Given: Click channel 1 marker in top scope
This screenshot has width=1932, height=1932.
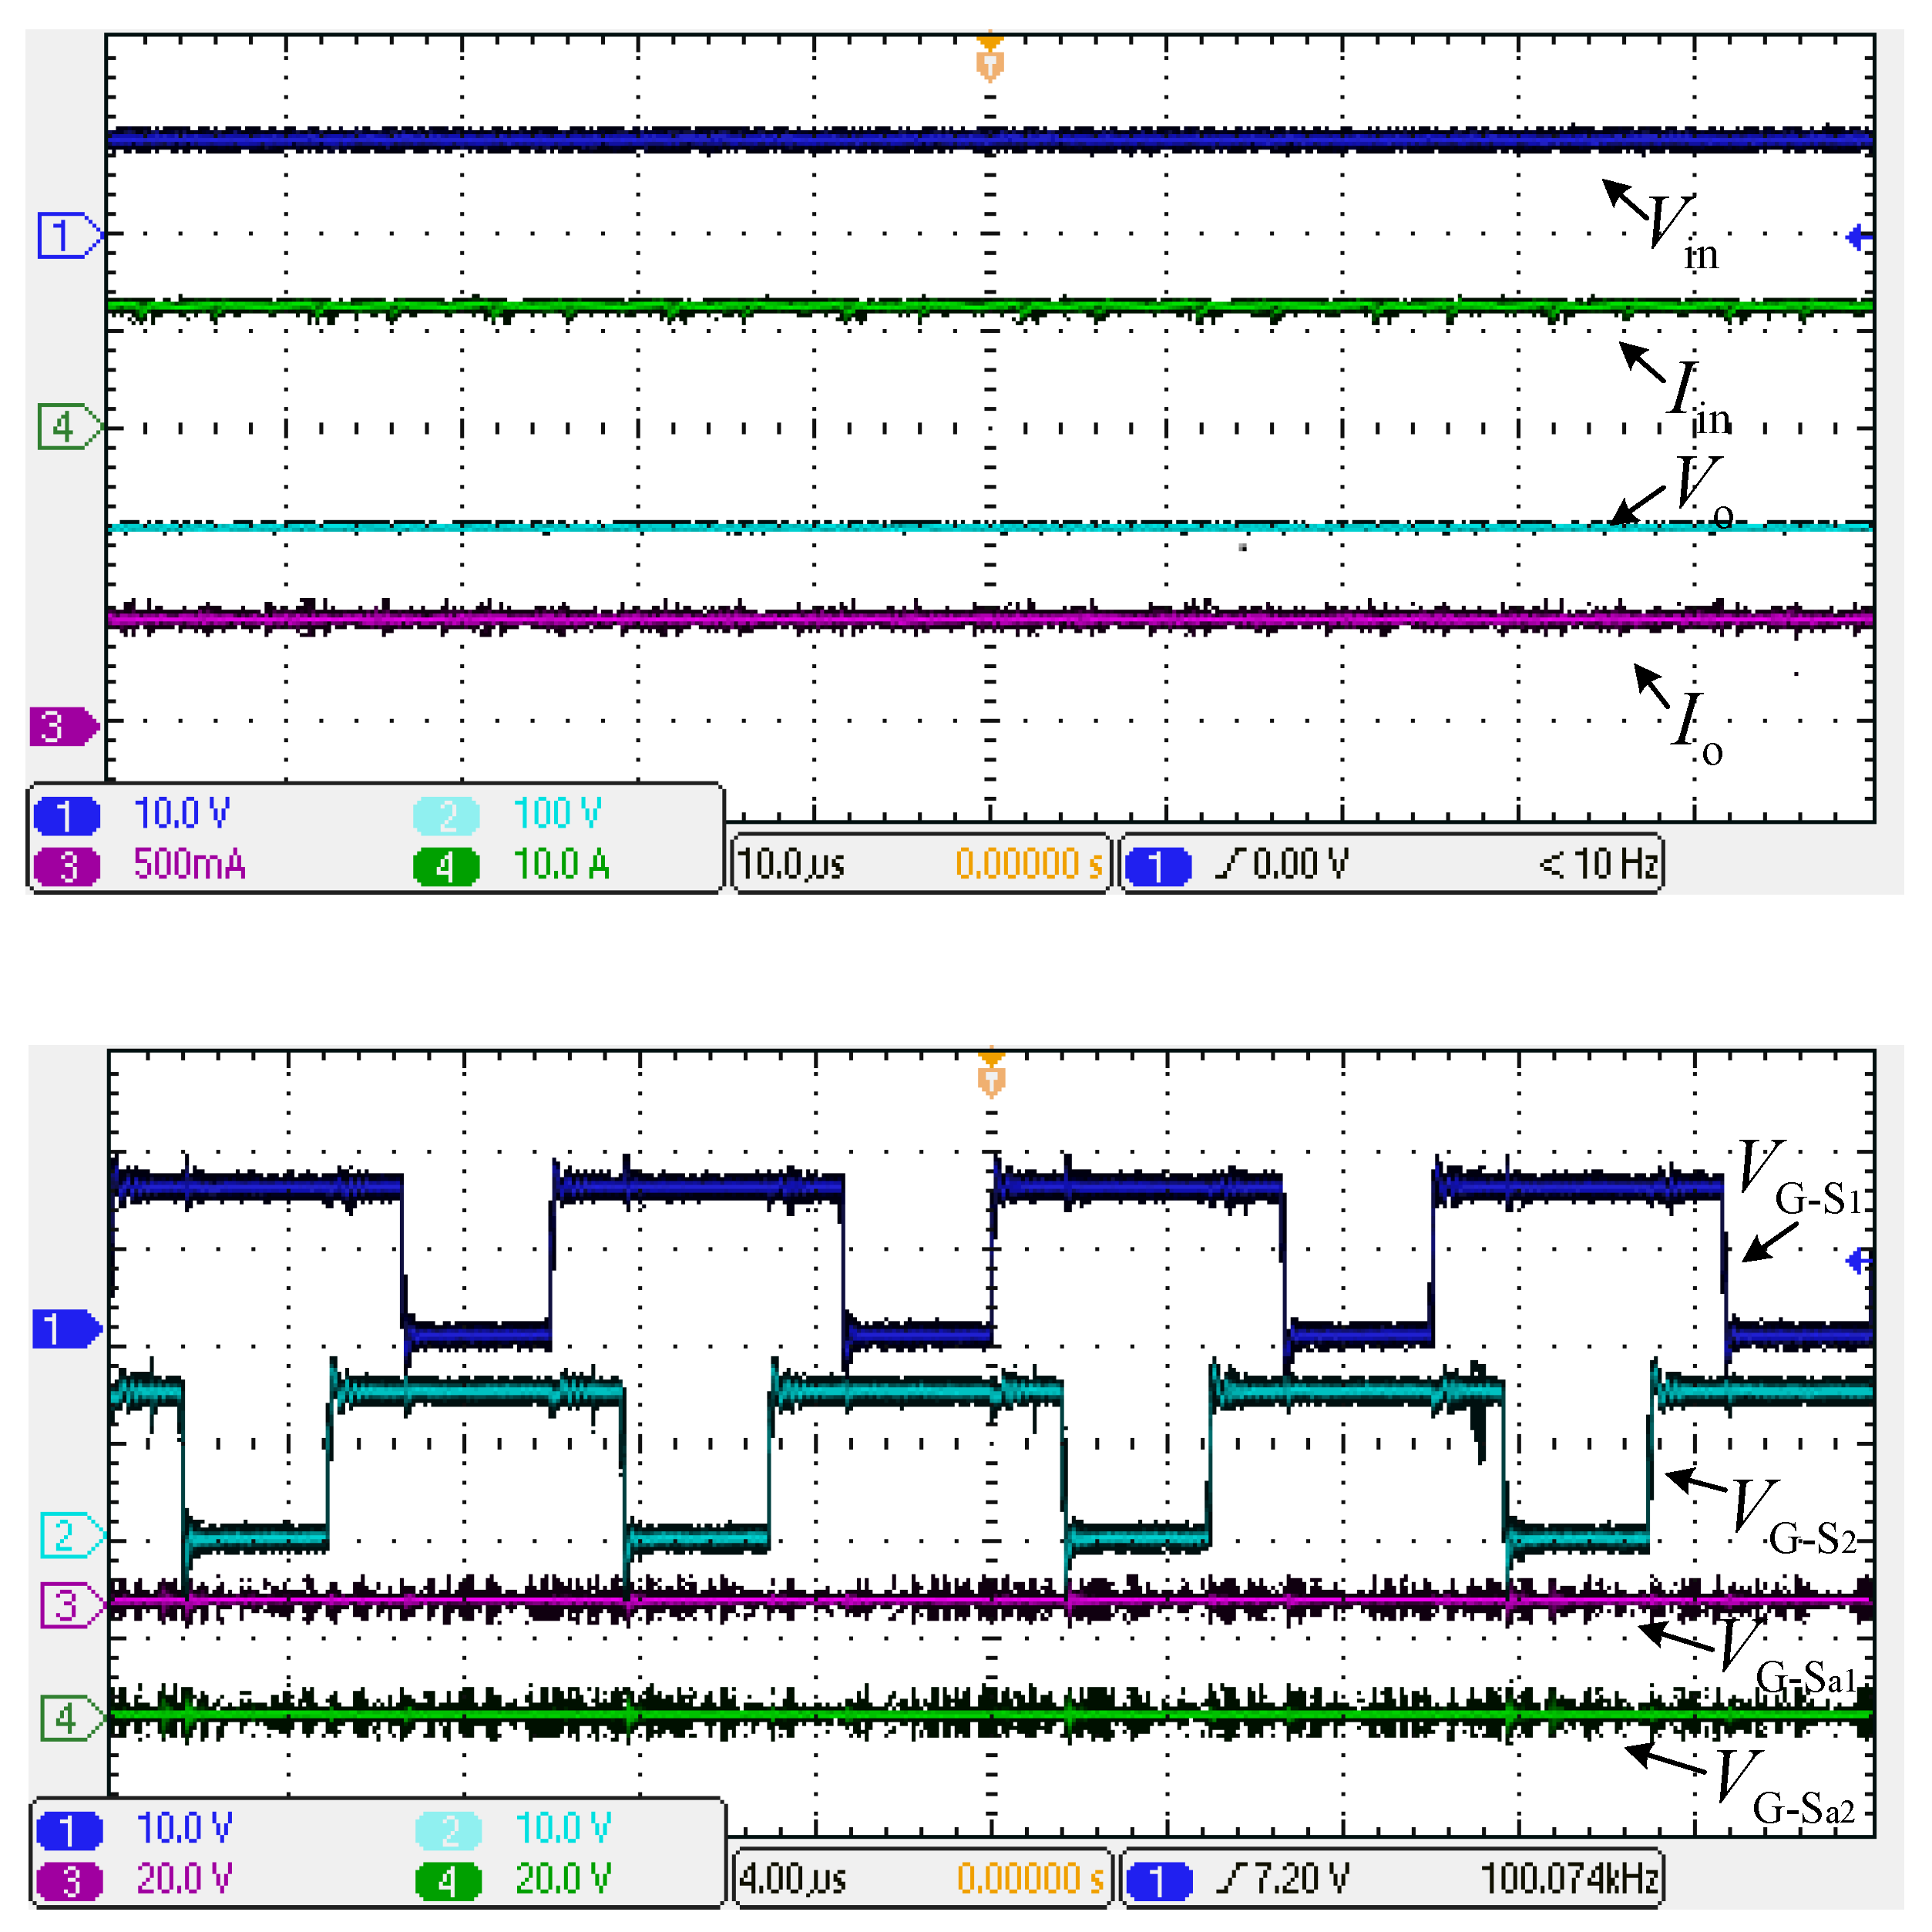Looking at the screenshot, I should pyautogui.click(x=68, y=236).
